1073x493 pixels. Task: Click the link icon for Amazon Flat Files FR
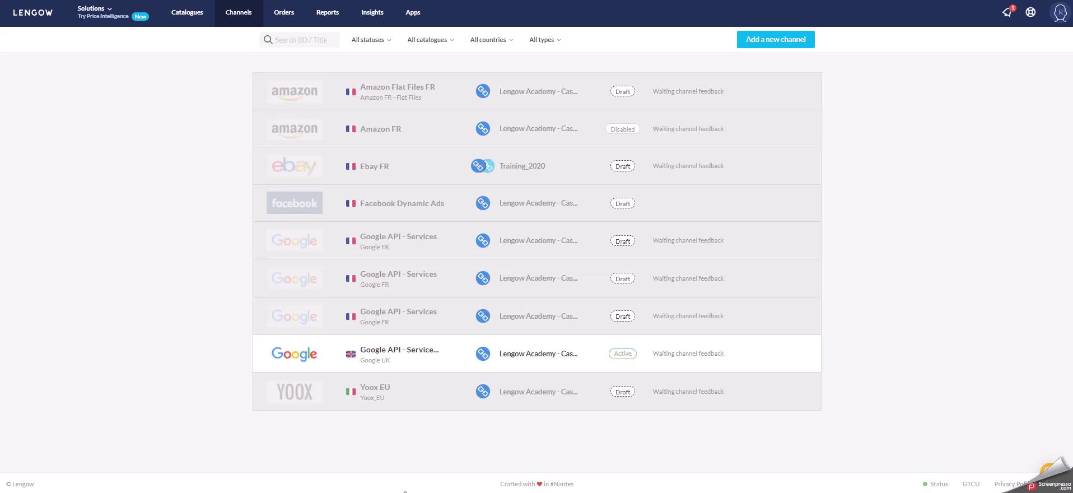coord(483,91)
